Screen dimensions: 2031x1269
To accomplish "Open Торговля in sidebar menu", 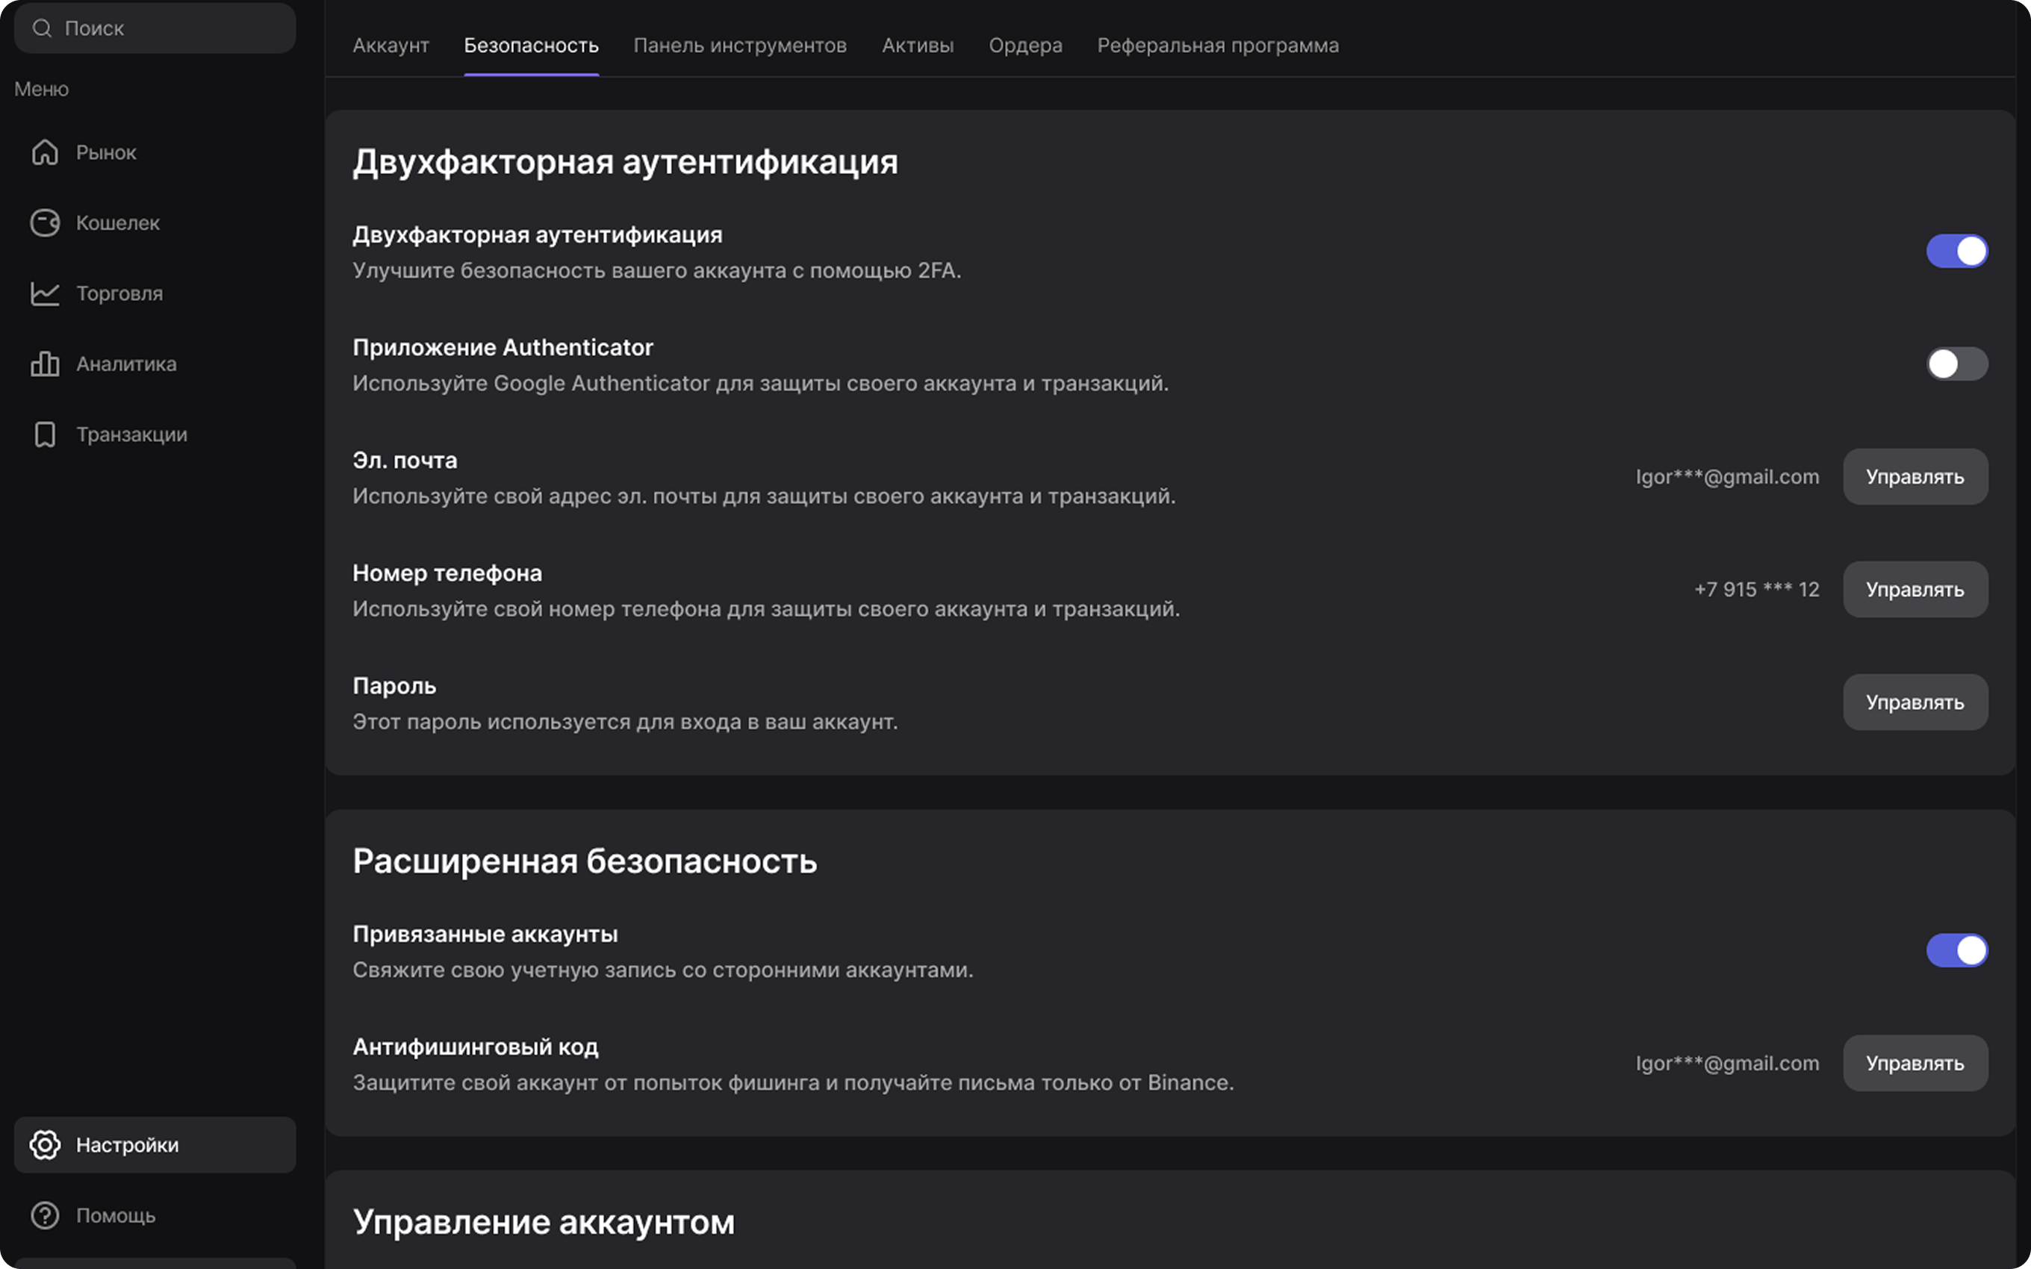I will (155, 293).
